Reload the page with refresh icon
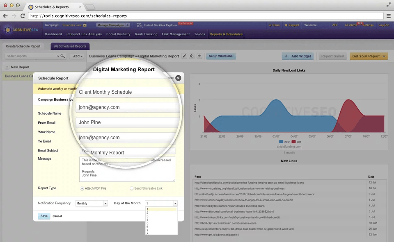 (x=23, y=16)
